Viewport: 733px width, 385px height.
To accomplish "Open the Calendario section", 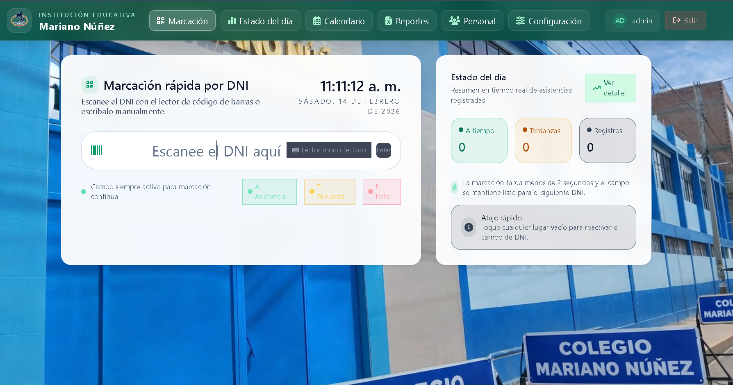I will point(339,21).
